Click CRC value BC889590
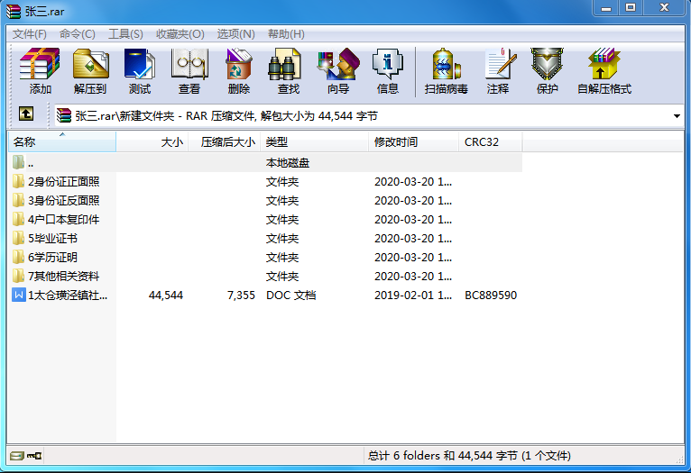 point(491,295)
